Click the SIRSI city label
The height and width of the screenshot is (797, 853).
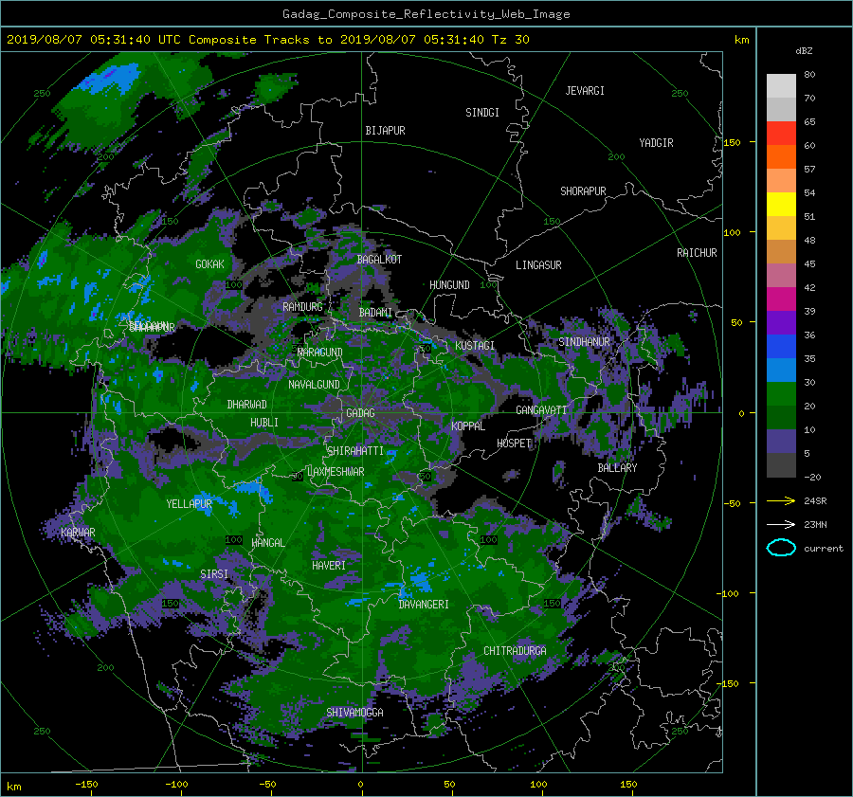tap(214, 574)
